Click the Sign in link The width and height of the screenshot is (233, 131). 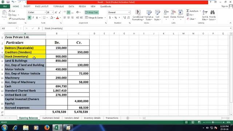[x=224, y=6]
